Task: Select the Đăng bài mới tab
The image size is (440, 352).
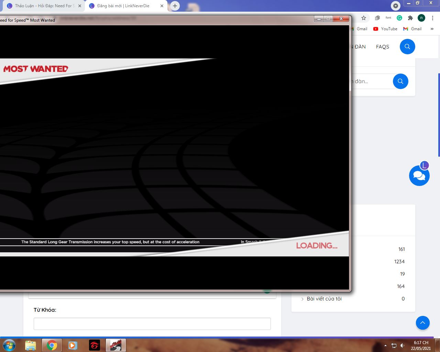Action: coord(123,6)
